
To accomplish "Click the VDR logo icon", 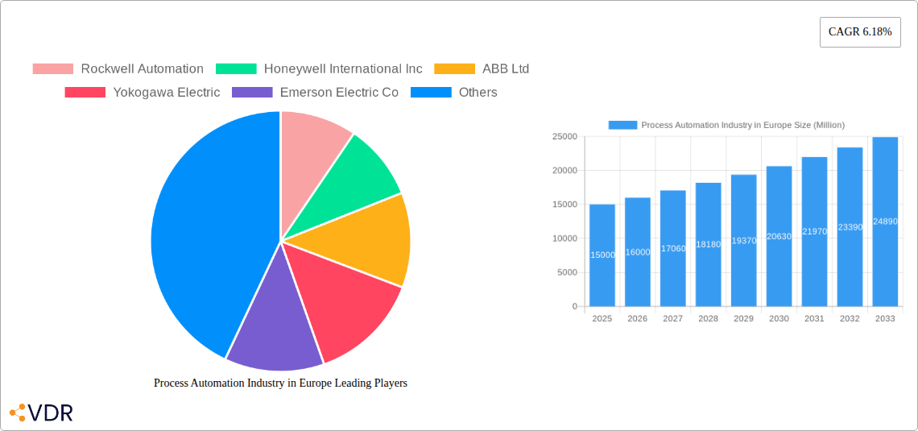I will tap(18, 412).
